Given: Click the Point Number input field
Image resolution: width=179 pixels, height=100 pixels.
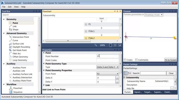Looking at the screenshot, I should [x=108, y=56].
